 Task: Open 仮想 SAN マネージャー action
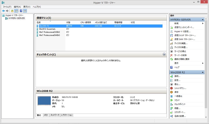click(185, 39)
